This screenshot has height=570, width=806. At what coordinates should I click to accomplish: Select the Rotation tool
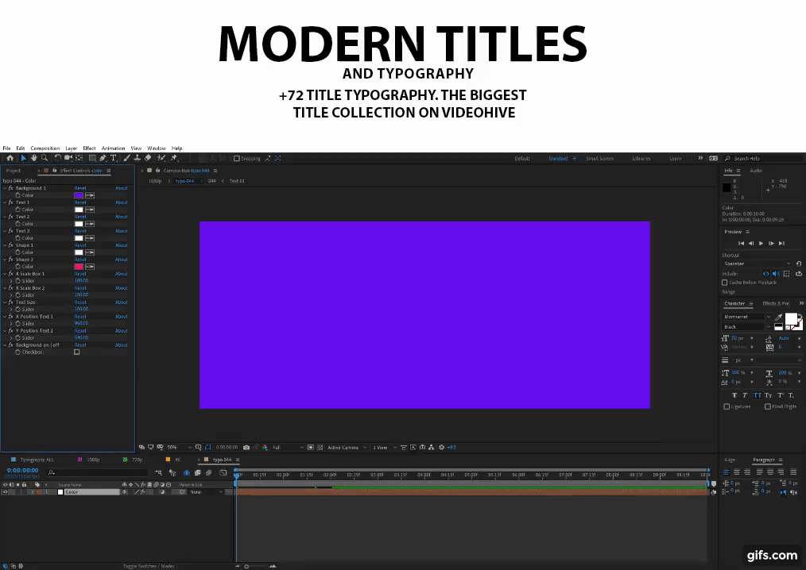[57, 158]
